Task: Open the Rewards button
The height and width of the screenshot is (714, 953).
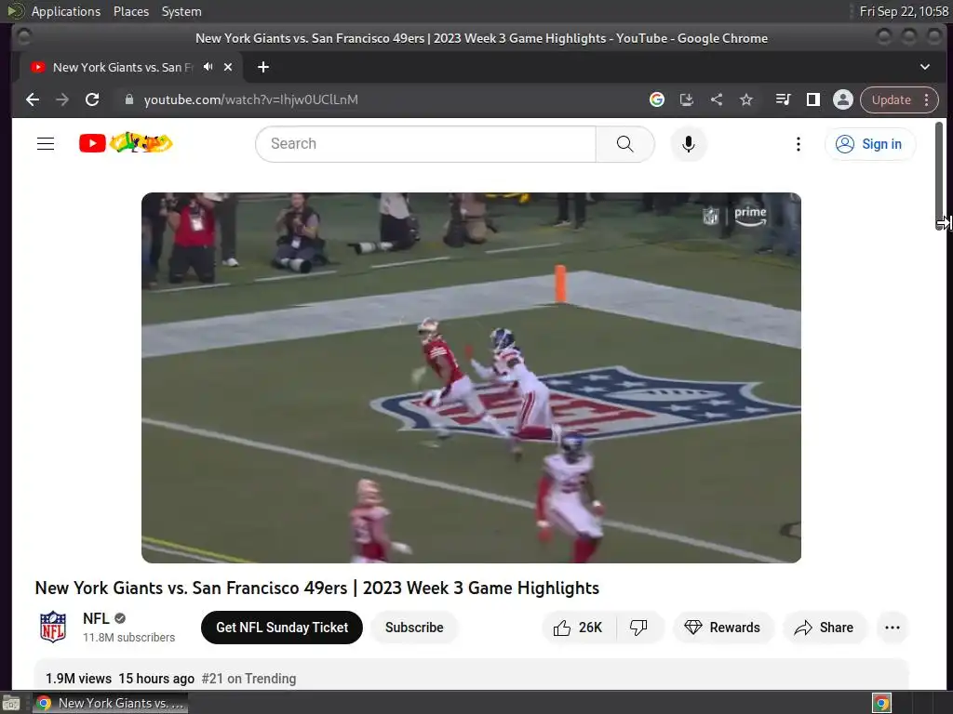Action: click(x=722, y=628)
